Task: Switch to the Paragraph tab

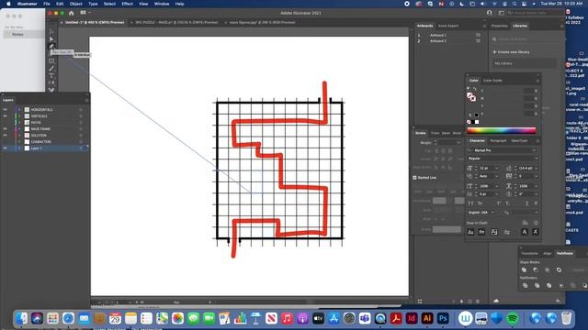Action: [x=498, y=140]
